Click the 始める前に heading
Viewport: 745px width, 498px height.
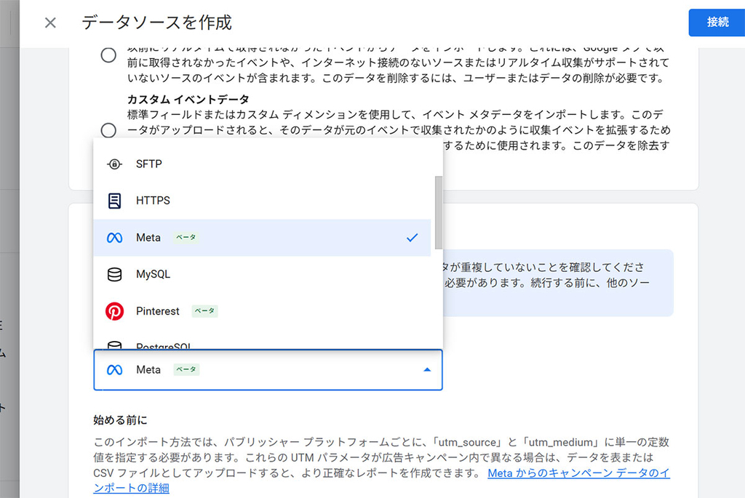(x=120, y=420)
